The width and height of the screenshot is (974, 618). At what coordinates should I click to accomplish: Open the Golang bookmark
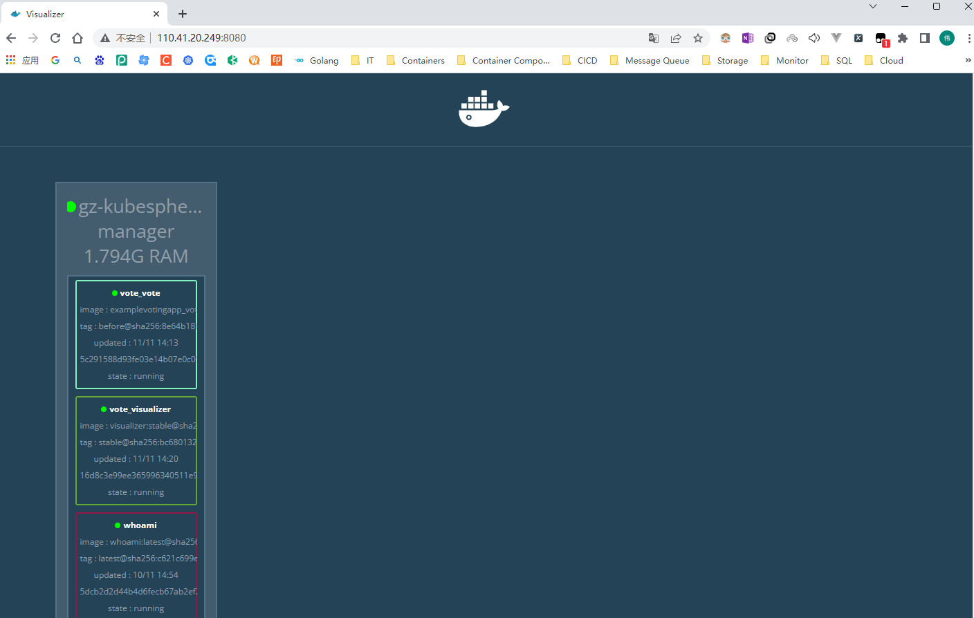316,60
